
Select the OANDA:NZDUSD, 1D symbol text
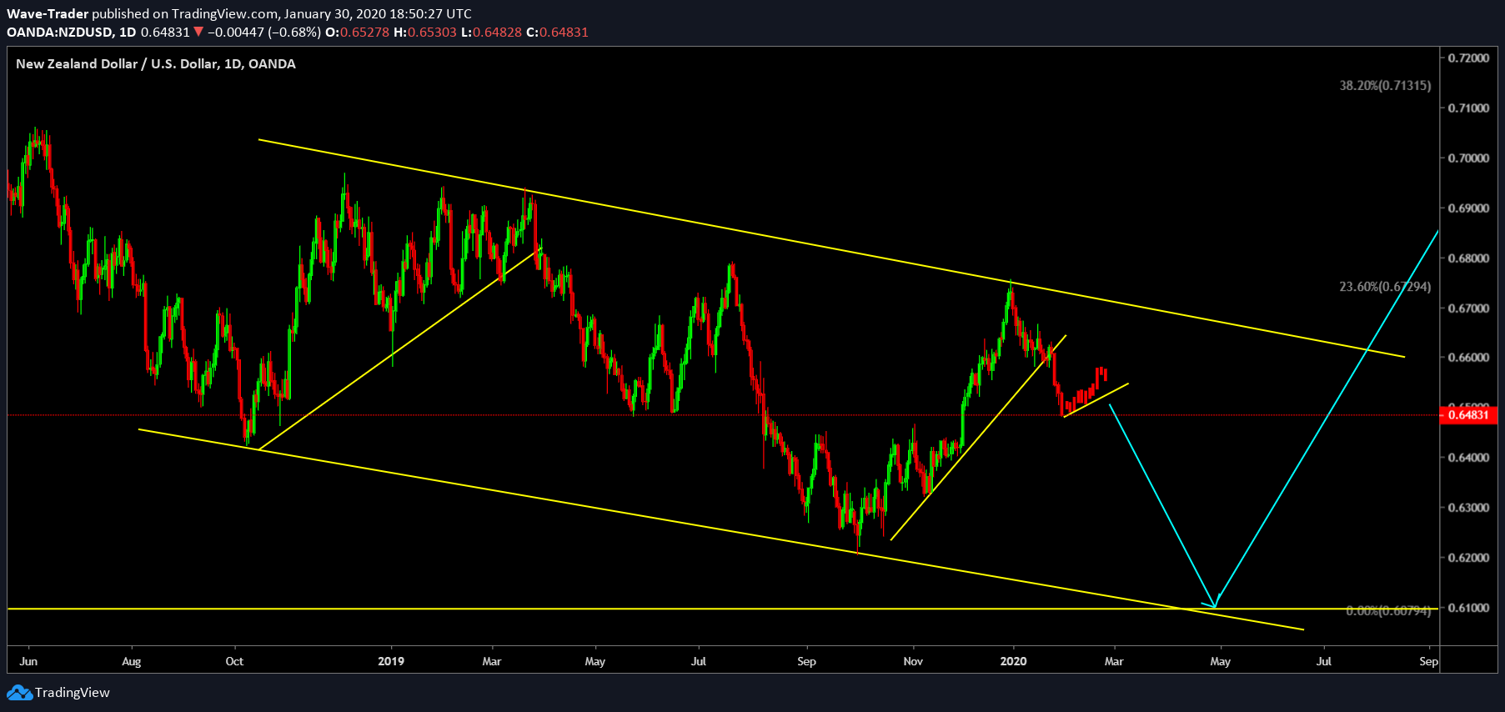tap(71, 33)
